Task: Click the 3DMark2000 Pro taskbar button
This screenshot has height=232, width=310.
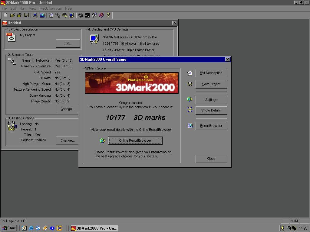Action: 94,228
